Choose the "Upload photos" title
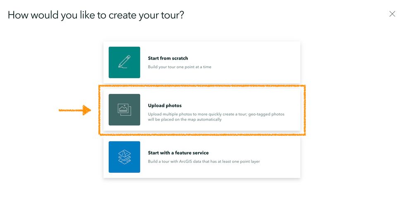413x203 pixels. pyautogui.click(x=165, y=105)
